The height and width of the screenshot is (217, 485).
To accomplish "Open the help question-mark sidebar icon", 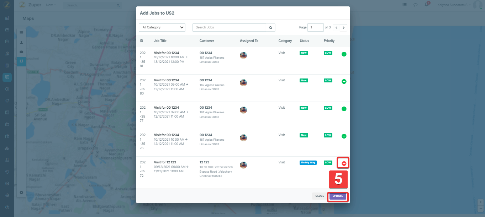I will tap(7, 207).
